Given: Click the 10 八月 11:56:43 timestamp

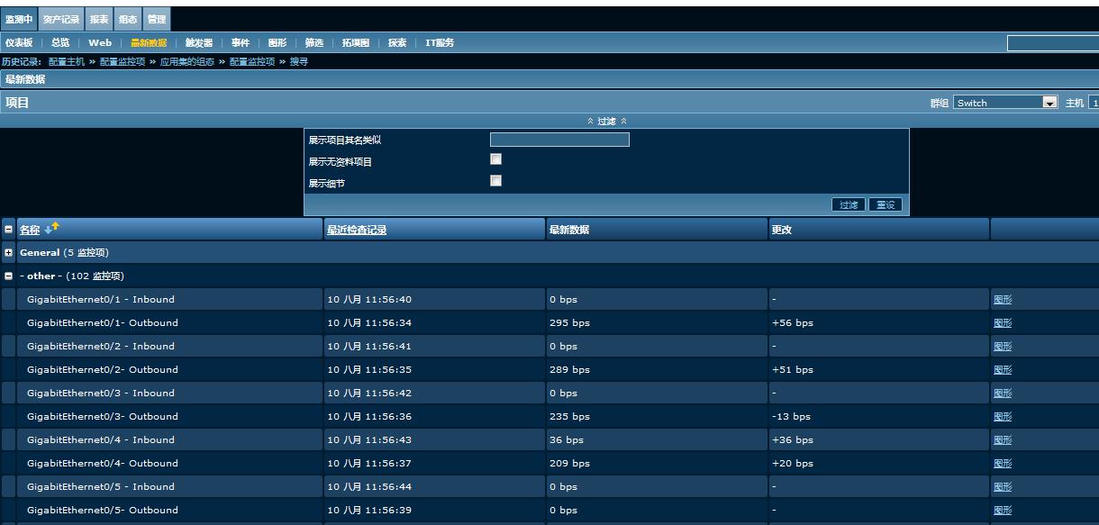Looking at the screenshot, I should 369,439.
